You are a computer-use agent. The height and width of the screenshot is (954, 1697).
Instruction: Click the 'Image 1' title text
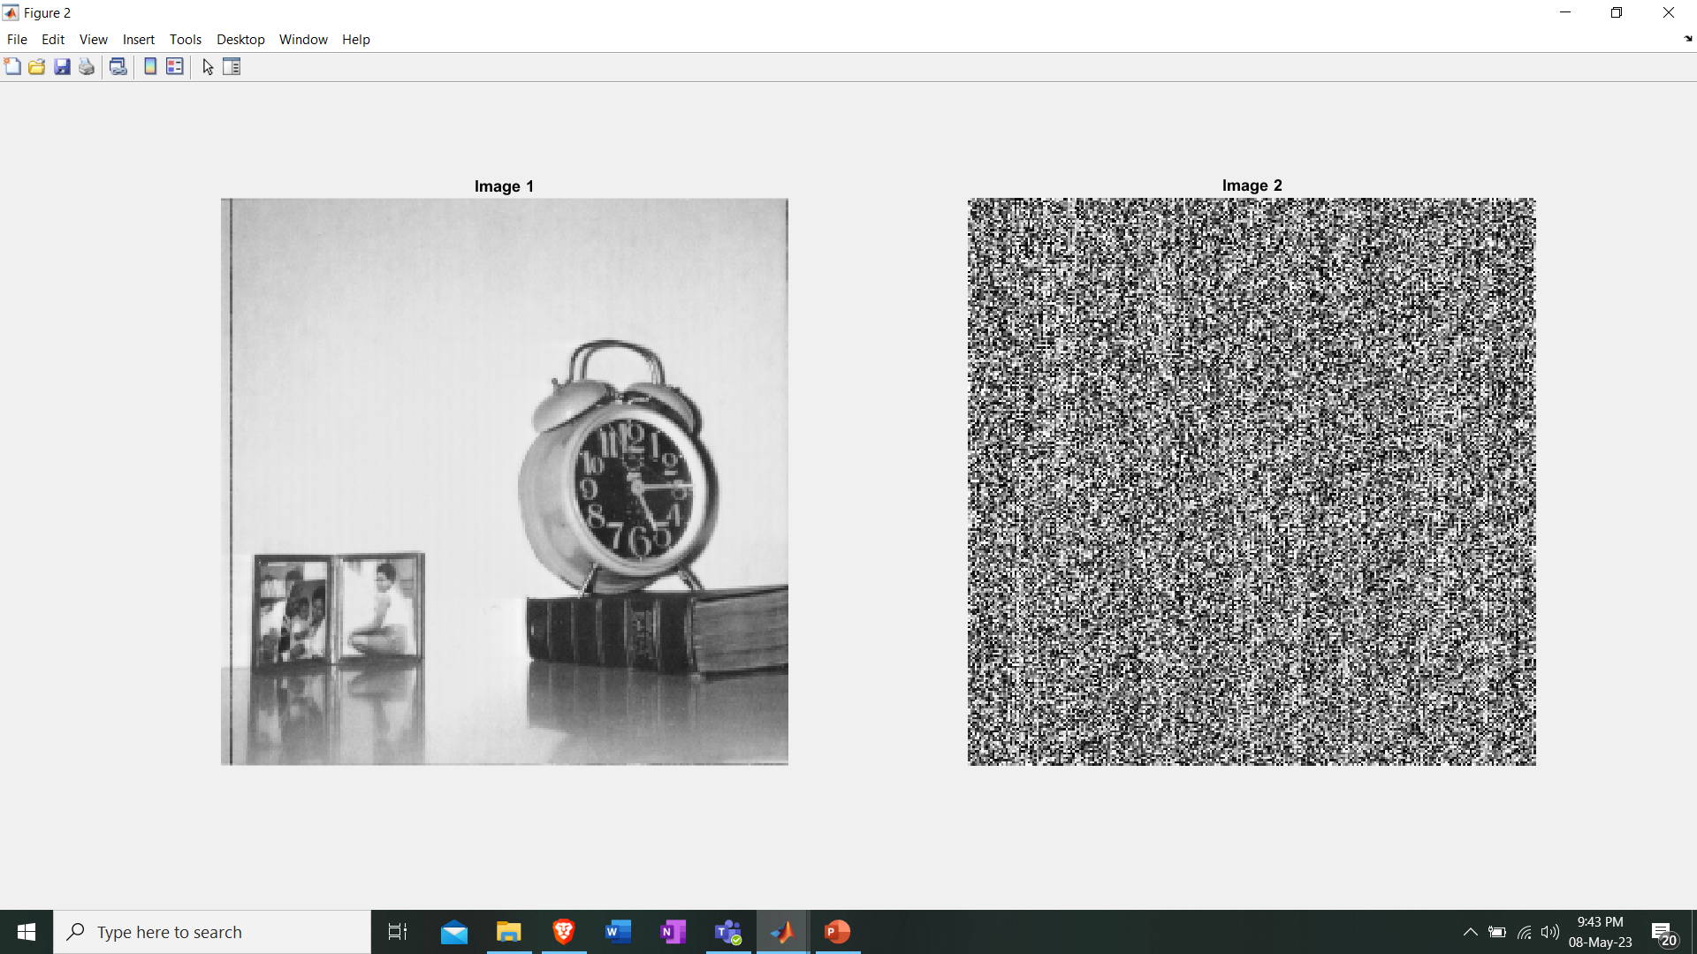(x=504, y=186)
